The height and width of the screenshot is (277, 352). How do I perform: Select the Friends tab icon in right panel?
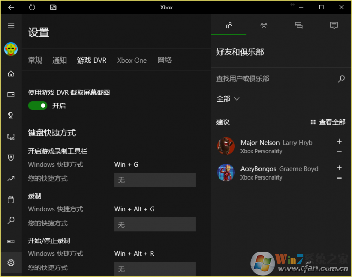229,25
